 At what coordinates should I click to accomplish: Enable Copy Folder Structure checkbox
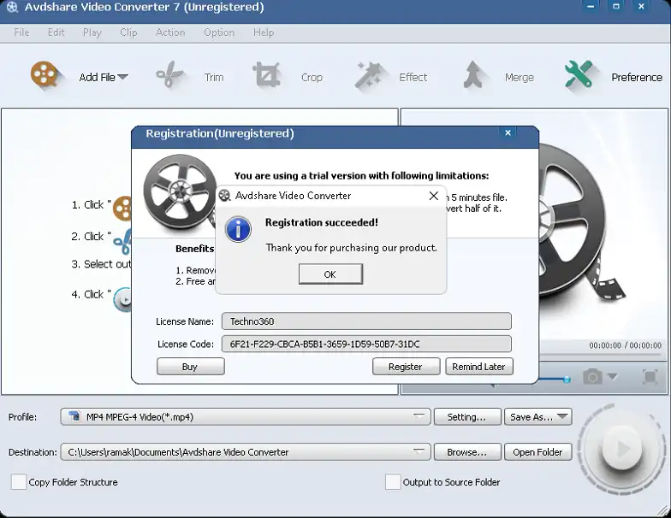click(19, 482)
